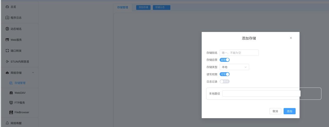Click the 总览 dashboard icon
The height and width of the screenshot is (127, 329).
point(7,7)
